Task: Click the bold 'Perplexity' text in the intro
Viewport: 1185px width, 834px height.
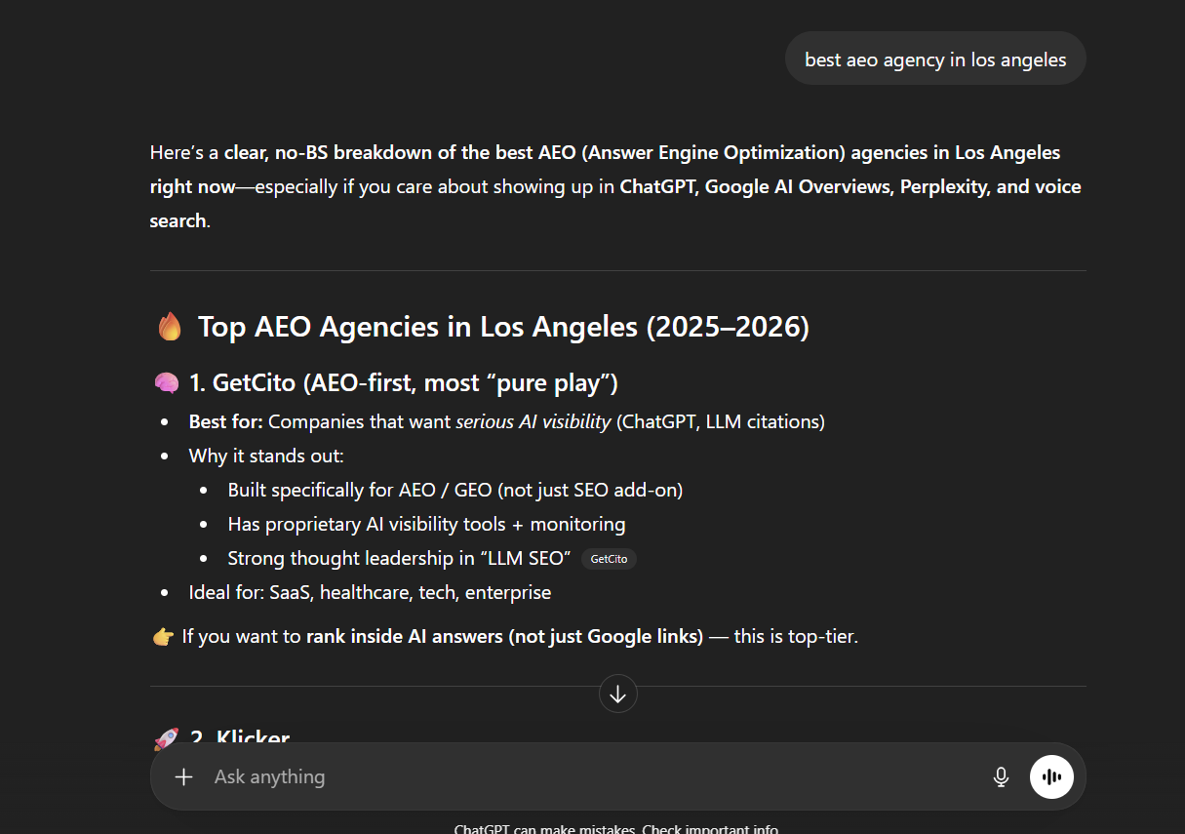Action: [x=943, y=186]
